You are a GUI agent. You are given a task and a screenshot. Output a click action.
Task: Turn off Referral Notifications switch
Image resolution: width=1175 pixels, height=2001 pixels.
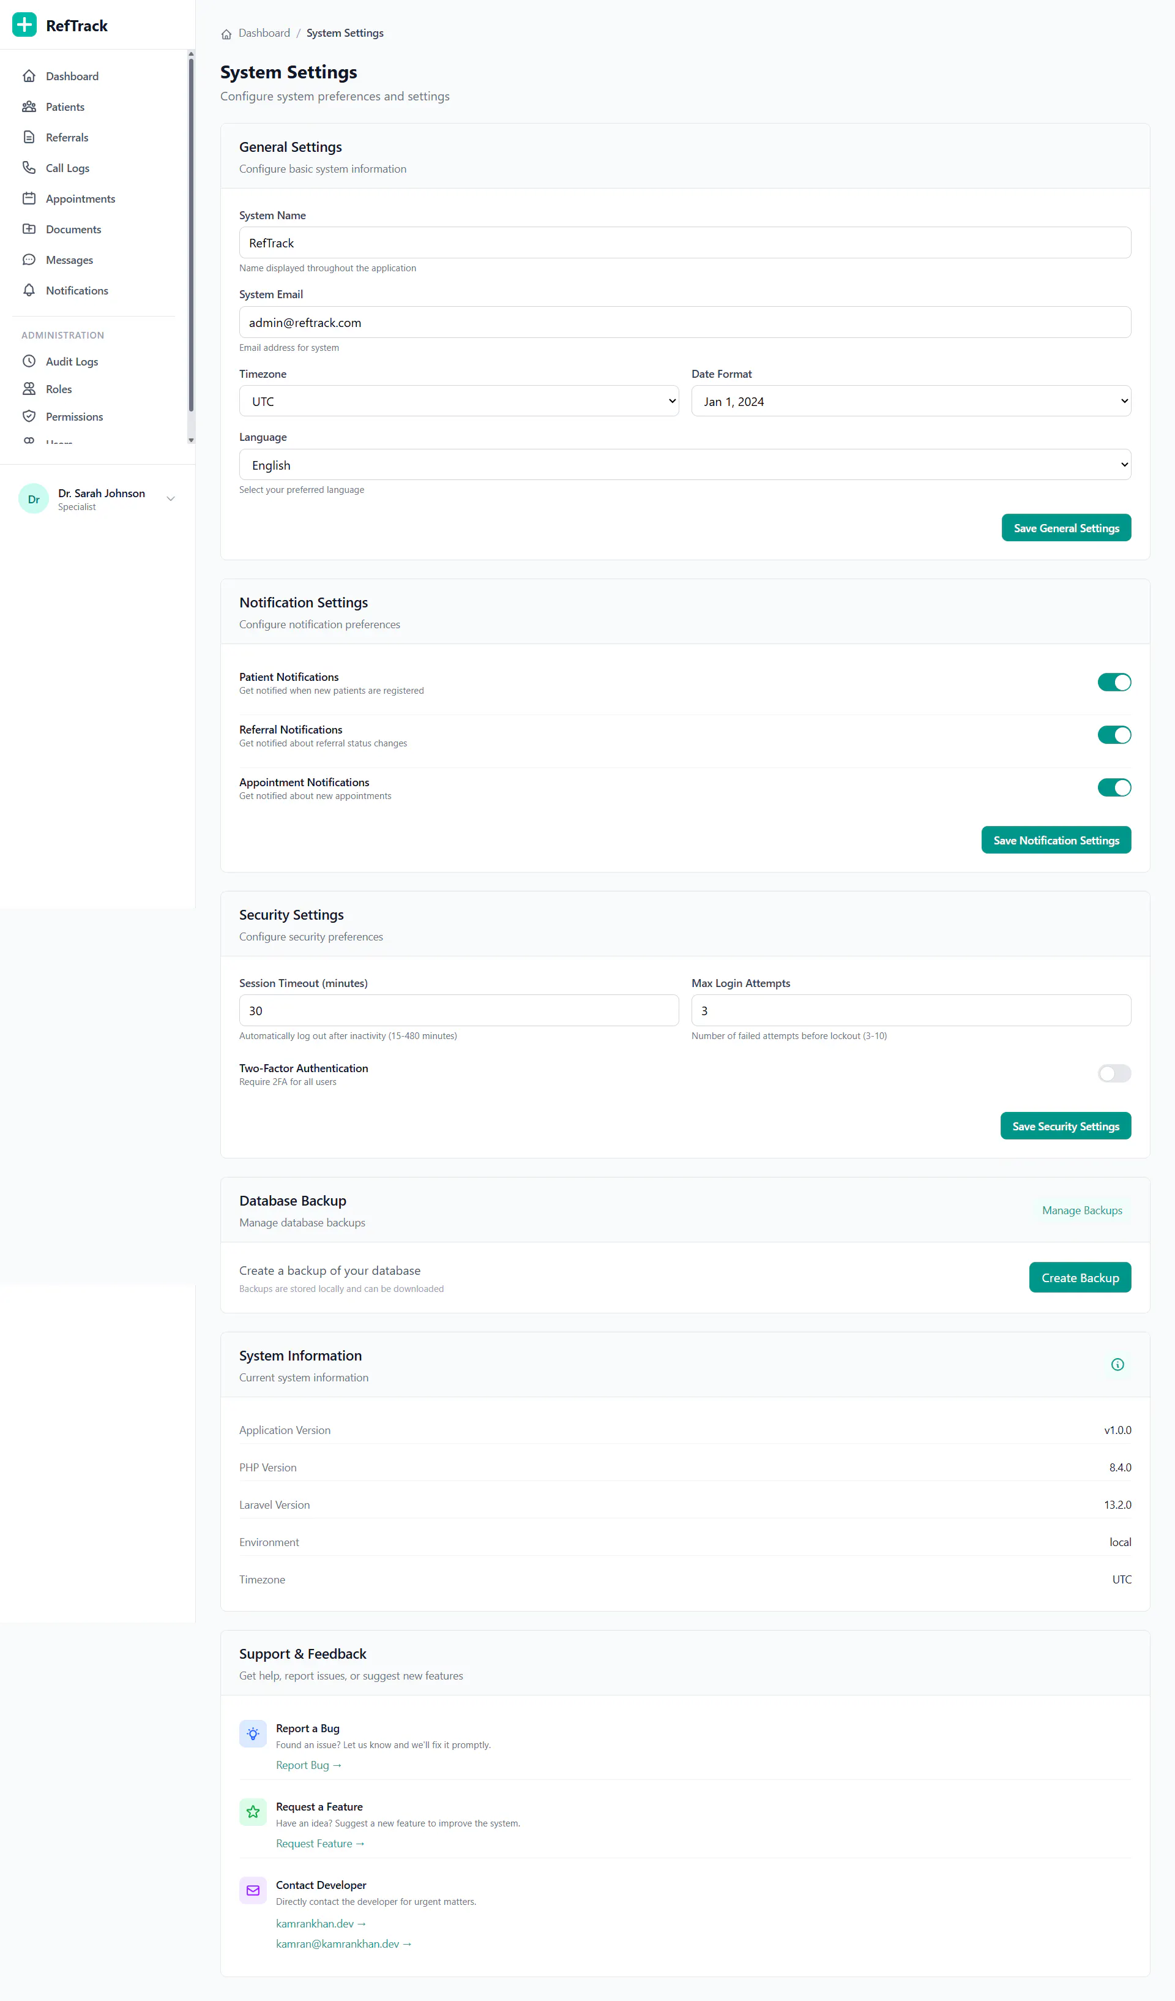click(x=1114, y=735)
